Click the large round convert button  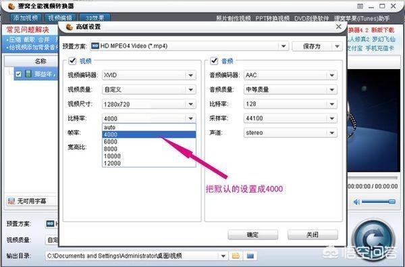[374, 239]
